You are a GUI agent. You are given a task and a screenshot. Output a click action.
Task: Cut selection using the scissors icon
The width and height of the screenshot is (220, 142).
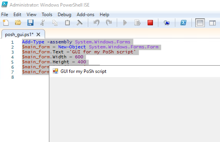(x=42, y=23)
